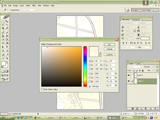Click the rainbow hue slider bar

[x=85, y=66]
